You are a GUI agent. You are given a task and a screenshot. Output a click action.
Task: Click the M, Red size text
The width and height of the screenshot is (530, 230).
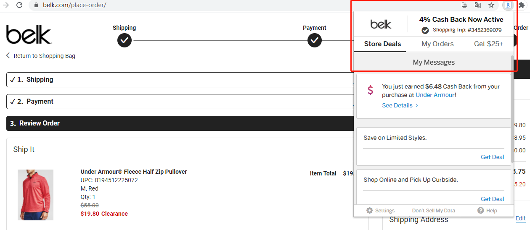pos(89,188)
